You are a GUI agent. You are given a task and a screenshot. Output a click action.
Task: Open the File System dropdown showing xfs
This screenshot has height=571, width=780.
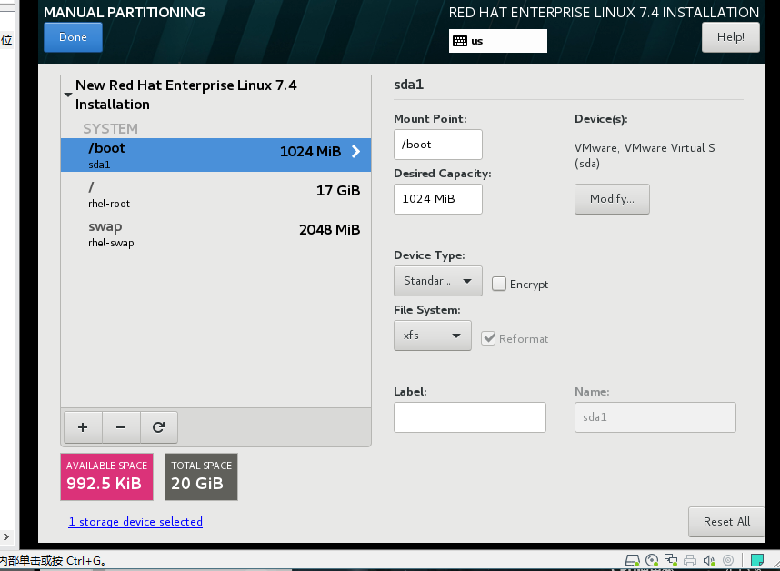433,336
